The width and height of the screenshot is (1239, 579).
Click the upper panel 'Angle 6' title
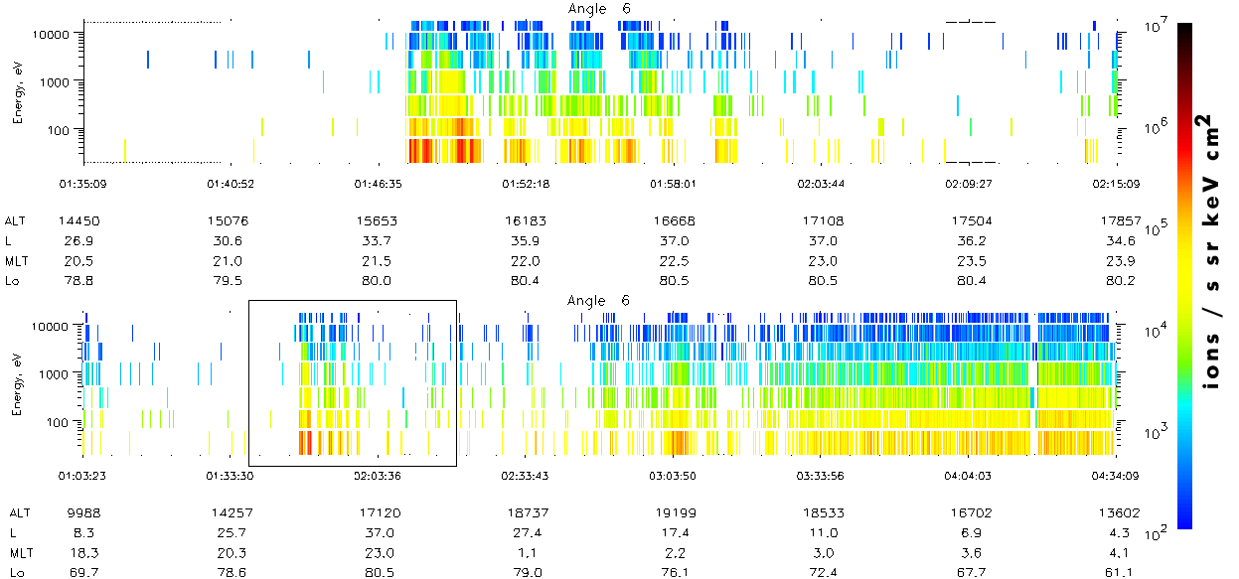598,9
